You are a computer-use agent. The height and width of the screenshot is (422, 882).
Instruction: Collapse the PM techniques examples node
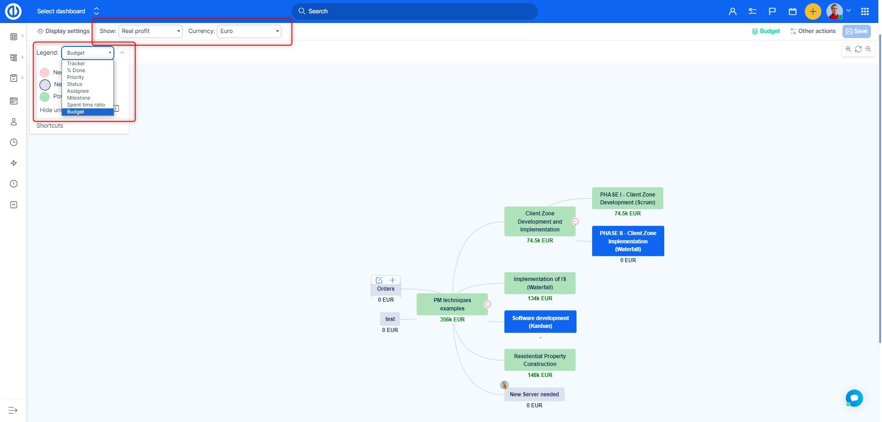pos(488,304)
